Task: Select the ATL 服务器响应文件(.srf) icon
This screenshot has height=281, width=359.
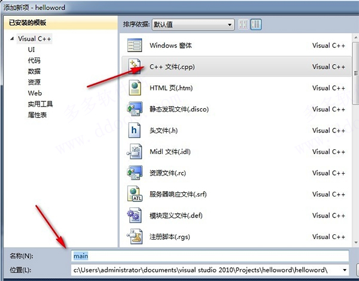Action: coord(135,194)
